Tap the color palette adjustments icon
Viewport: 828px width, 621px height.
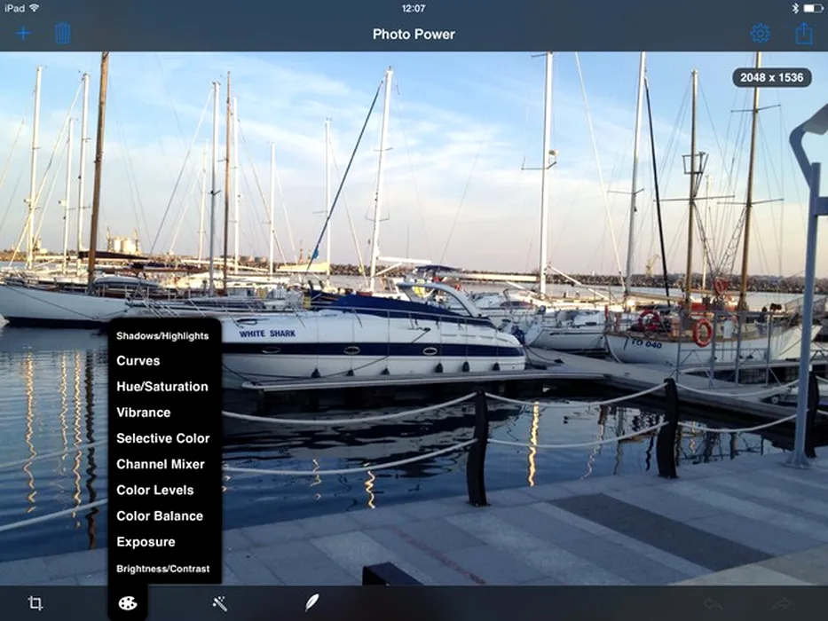(128, 603)
